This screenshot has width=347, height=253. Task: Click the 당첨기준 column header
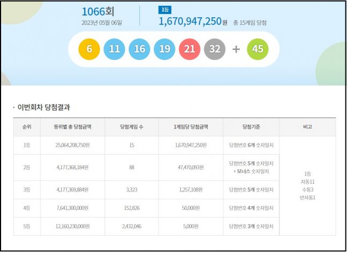tap(251, 127)
